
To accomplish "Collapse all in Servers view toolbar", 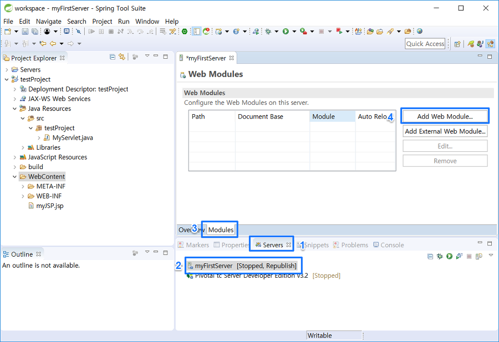I will coord(430,256).
